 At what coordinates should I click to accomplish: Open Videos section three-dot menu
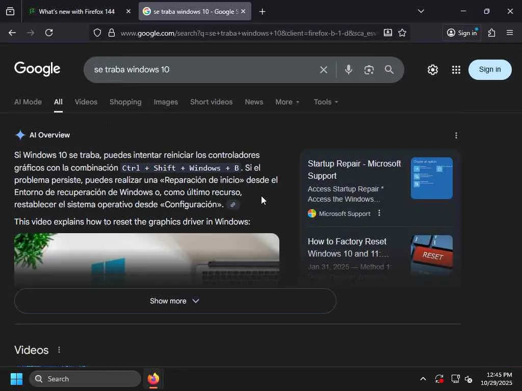pyautogui.click(x=59, y=350)
